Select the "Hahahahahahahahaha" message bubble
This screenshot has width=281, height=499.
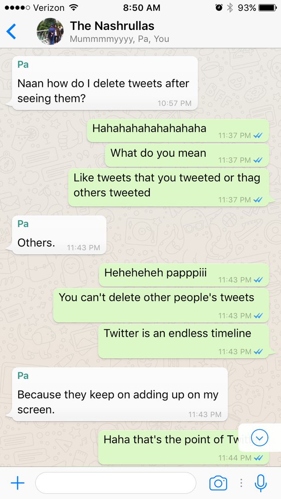[178, 131]
